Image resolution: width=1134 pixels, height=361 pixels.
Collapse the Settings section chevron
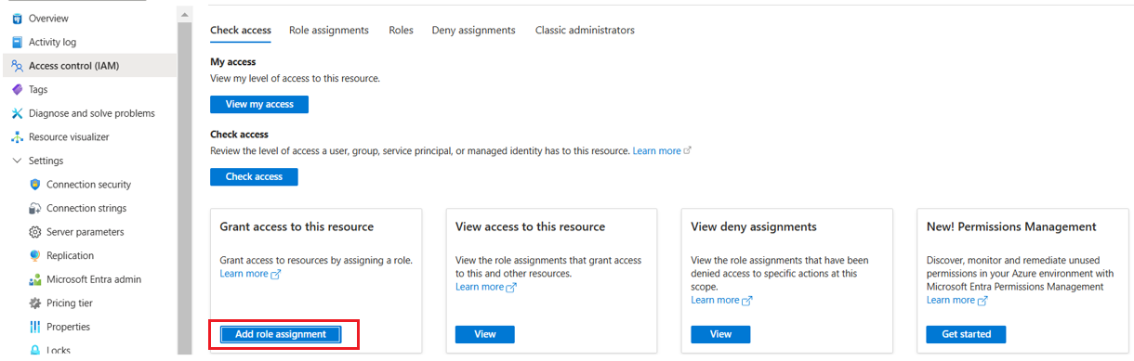[x=17, y=161]
